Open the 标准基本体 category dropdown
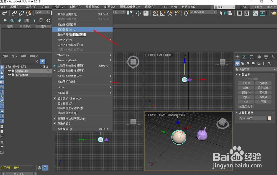 coord(255,69)
